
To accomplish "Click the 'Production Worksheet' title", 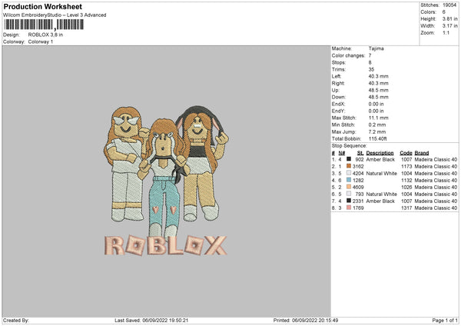I will [42, 6].
